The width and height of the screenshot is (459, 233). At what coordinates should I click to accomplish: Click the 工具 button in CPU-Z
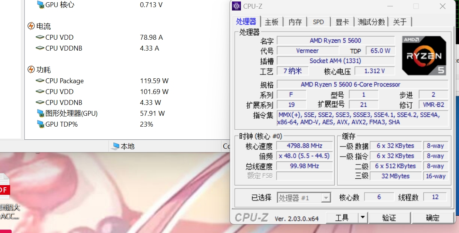pyautogui.click(x=342, y=218)
